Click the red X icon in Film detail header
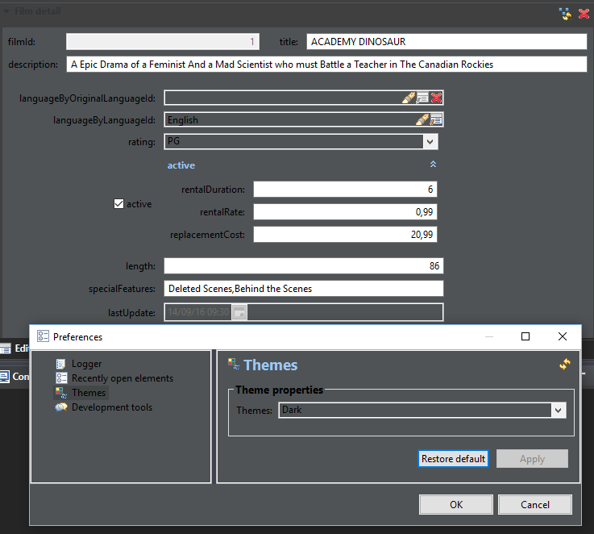Image resolution: width=594 pixels, height=534 pixels. click(584, 13)
